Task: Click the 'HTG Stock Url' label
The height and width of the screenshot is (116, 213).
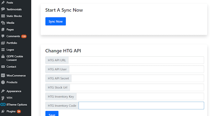Action: pos(57,87)
